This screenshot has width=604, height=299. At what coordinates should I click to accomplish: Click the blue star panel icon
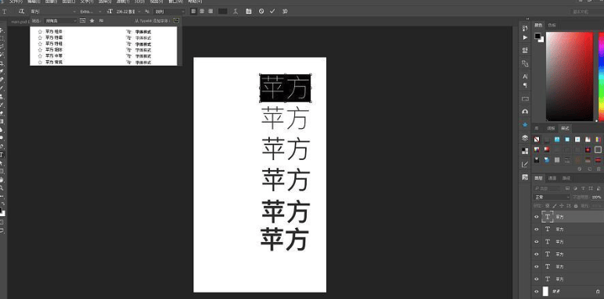coord(525,125)
